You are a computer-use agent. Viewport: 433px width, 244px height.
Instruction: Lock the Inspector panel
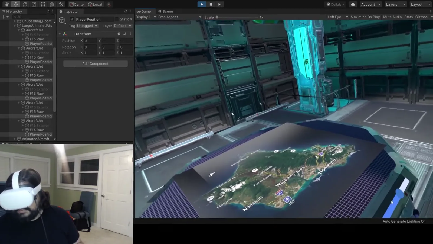[126, 11]
